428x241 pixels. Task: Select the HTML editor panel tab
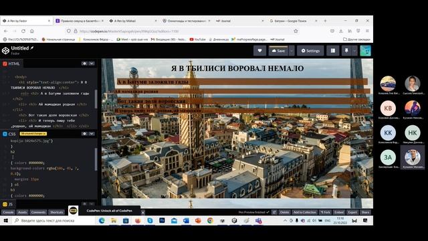coord(11,64)
